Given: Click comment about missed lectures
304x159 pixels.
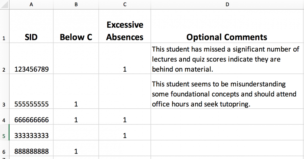Looking at the screenshot, I should click(225, 59).
